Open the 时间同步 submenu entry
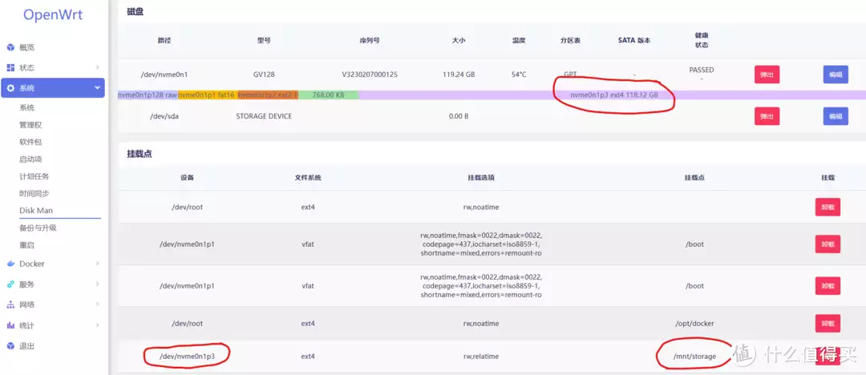866x375 pixels. tap(34, 193)
